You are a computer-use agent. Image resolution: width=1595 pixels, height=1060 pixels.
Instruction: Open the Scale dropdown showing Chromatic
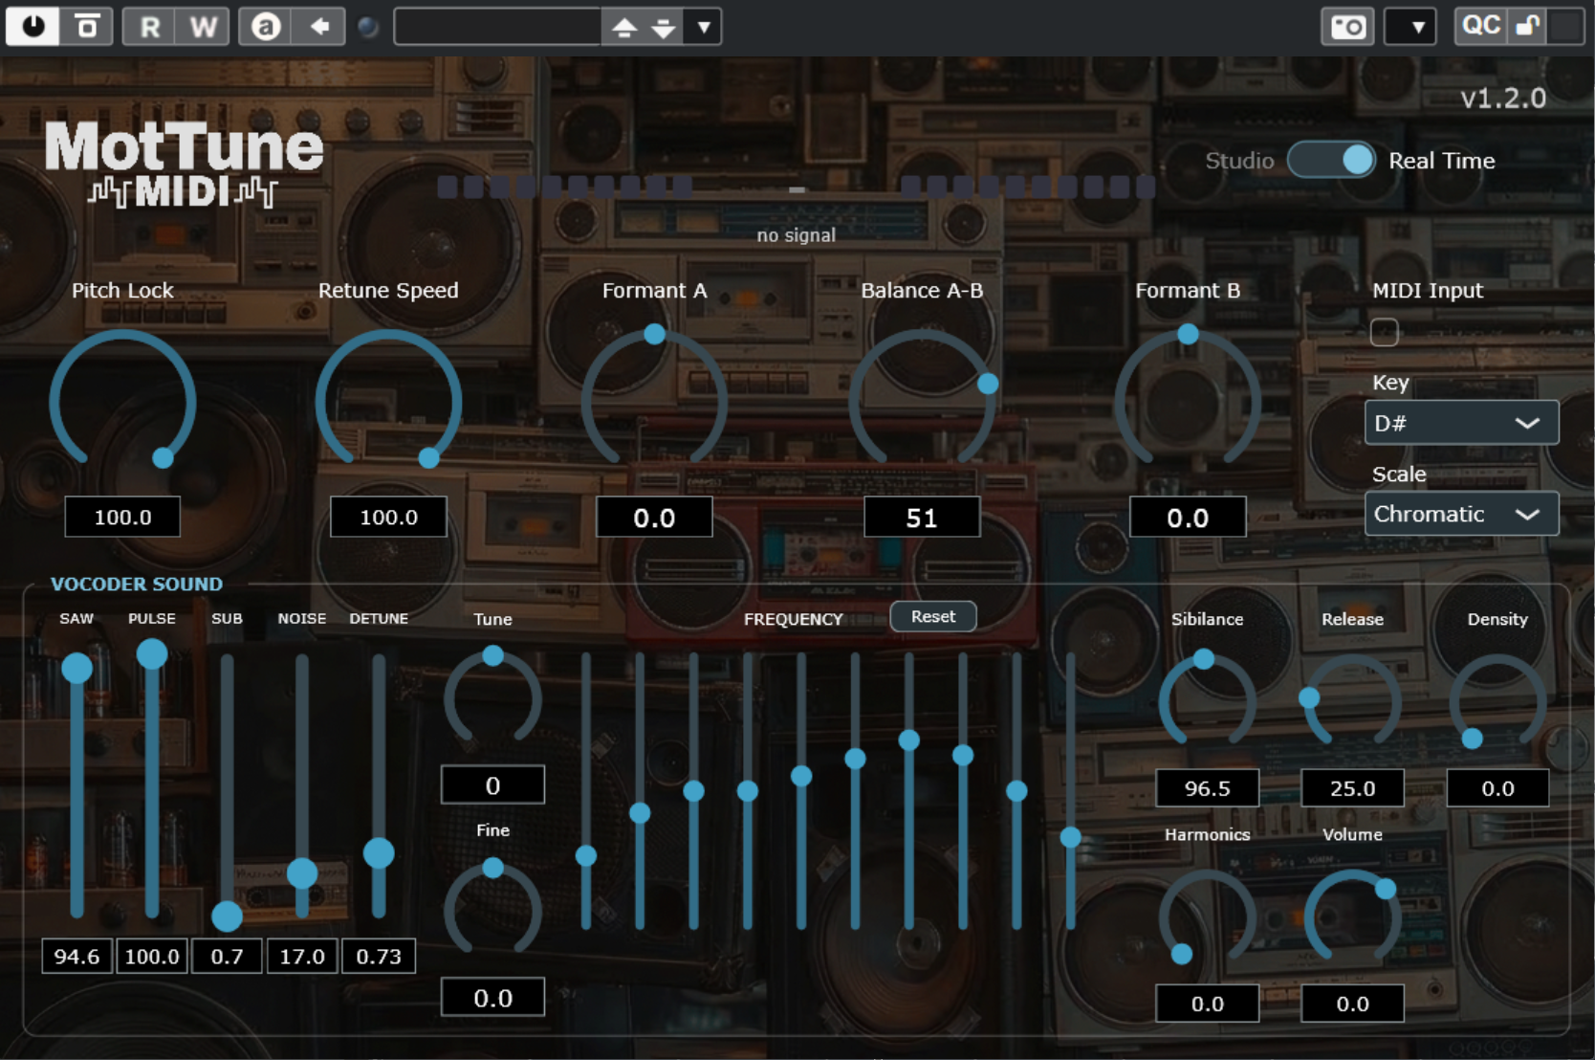point(1461,514)
